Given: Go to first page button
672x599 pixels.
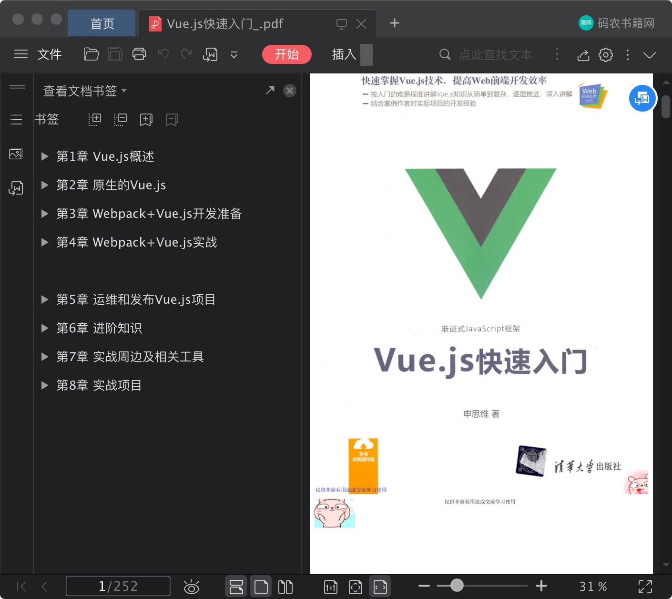Looking at the screenshot, I should click(21, 586).
